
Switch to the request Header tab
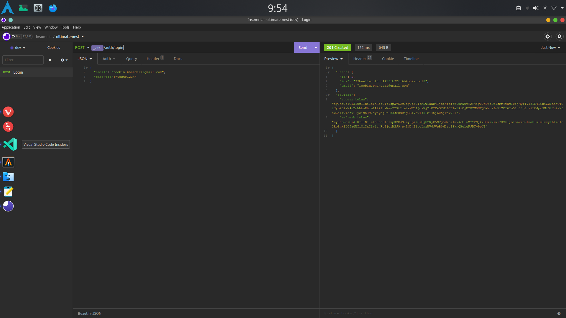point(155,59)
